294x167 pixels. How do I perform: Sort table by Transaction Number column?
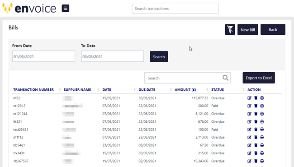click(33, 89)
